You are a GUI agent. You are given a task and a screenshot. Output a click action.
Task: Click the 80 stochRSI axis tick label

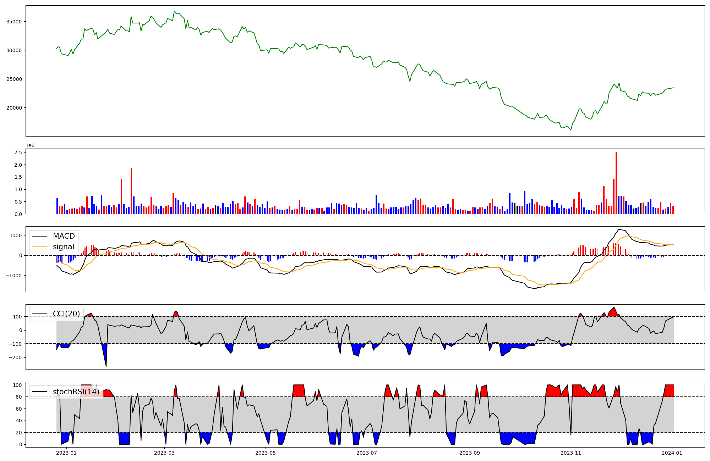coord(20,397)
